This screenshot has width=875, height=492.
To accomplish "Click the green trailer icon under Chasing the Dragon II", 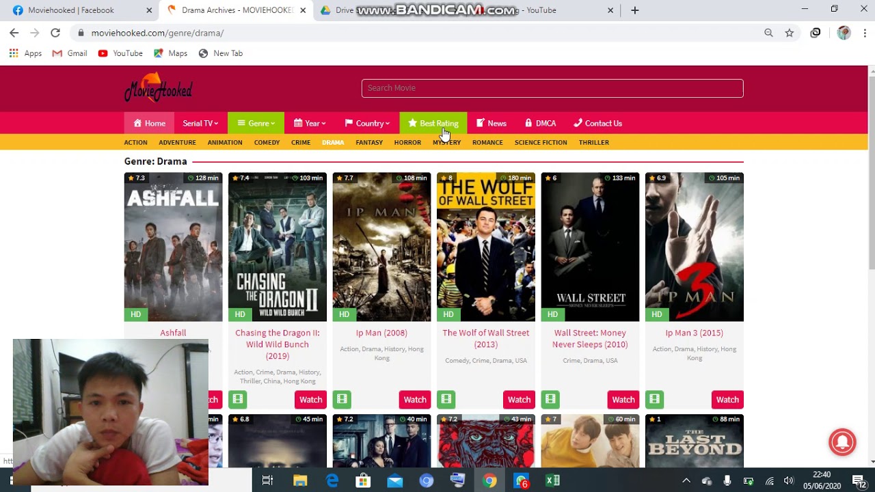I will pos(238,399).
